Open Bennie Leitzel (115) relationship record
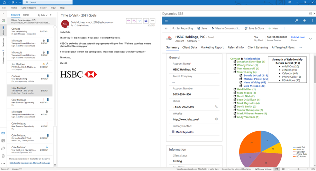 [x=255, y=75]
